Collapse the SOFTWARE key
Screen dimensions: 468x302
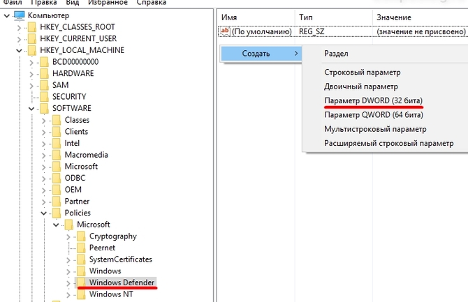[31, 109]
